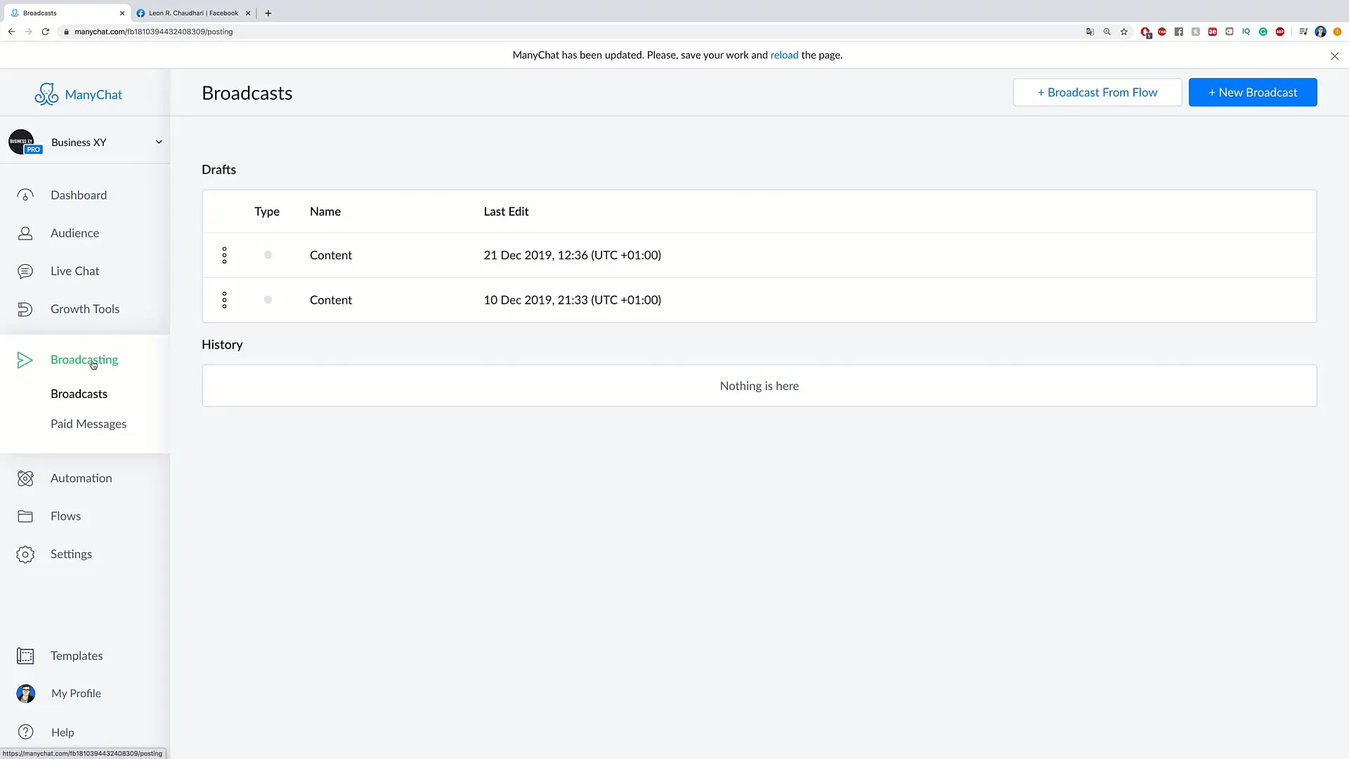Screen dimensions: 1349x759
Task: Open the Content draft edited 21 Dec 2019
Action: click(331, 255)
